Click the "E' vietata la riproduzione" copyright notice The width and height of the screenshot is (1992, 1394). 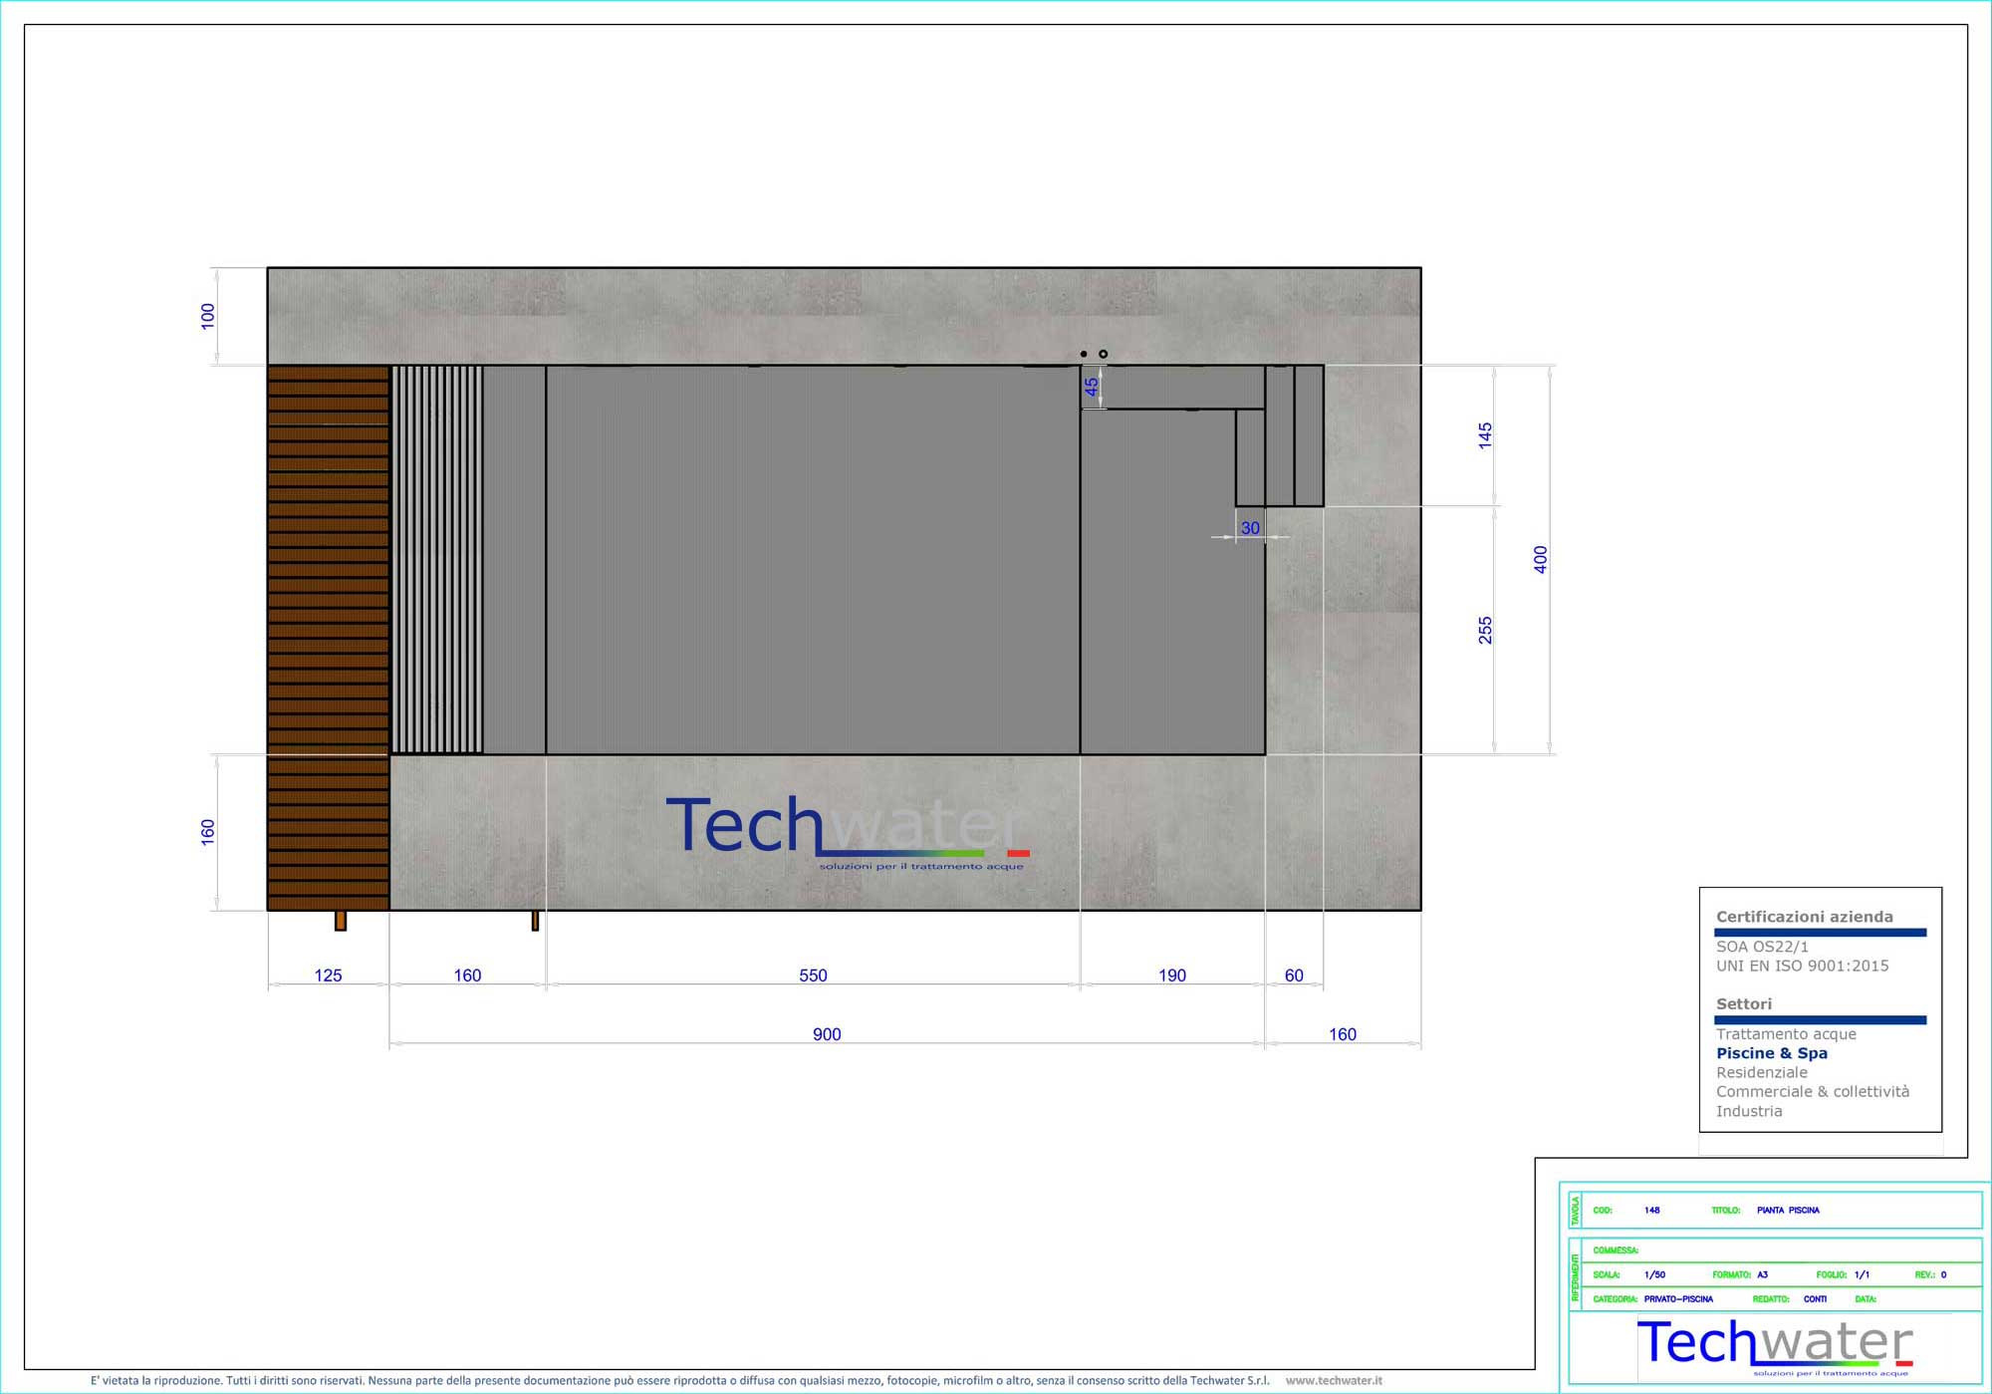point(680,1380)
